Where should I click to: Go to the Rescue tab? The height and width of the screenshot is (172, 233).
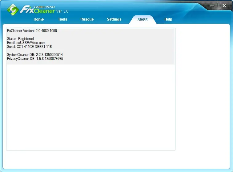coord(87,19)
